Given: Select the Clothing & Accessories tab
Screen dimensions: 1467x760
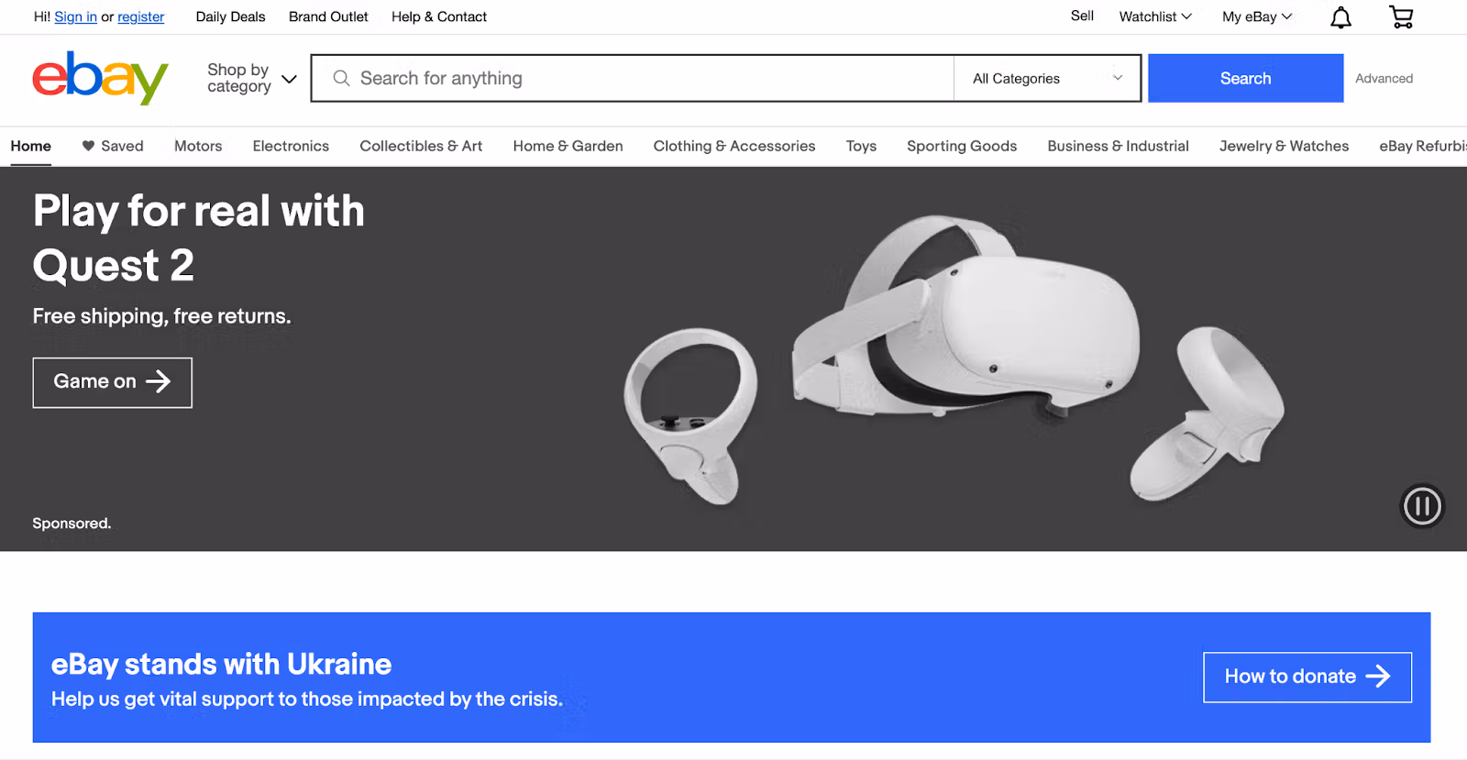Looking at the screenshot, I should (x=734, y=146).
